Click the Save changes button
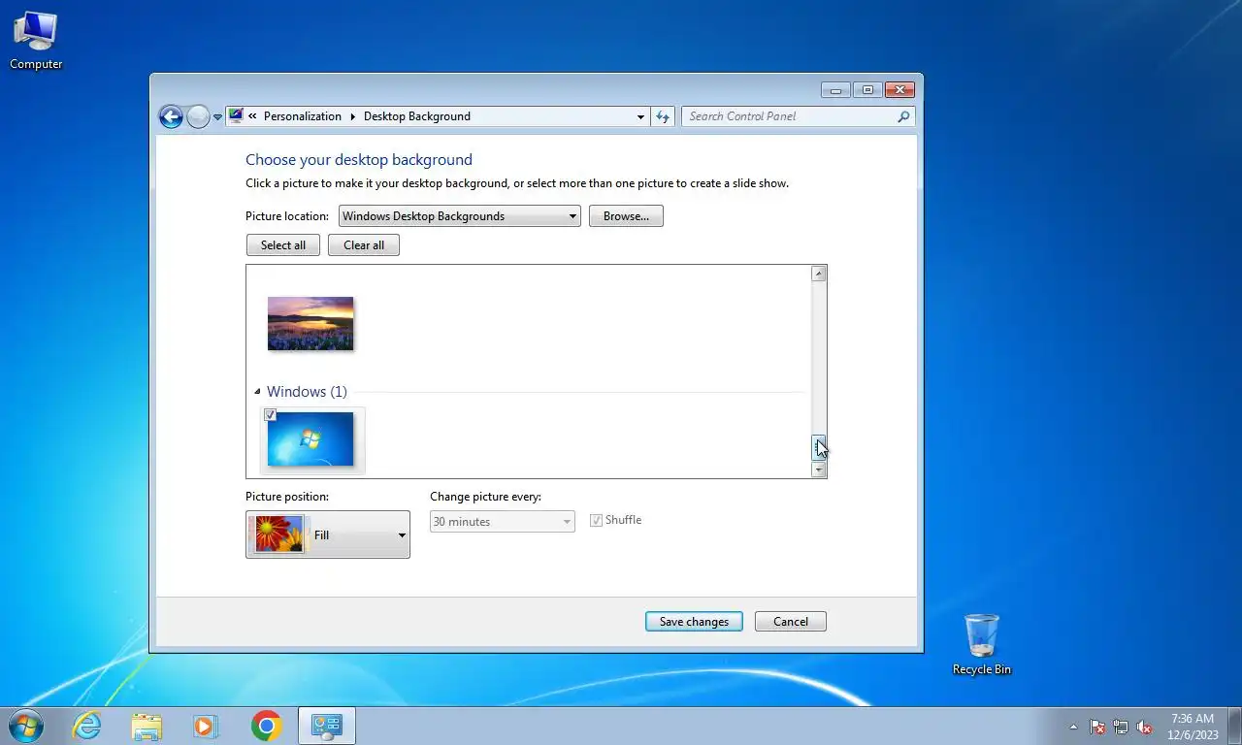This screenshot has height=745, width=1242. pos(694,622)
